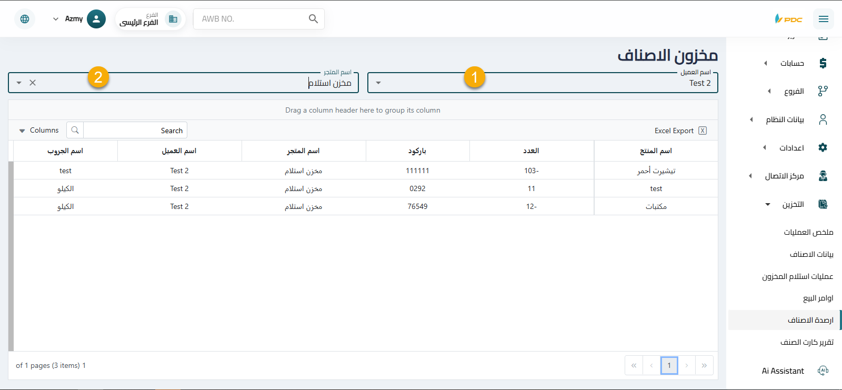Clear the اسم المتجر field with X
This screenshot has width=842, height=390.
coord(33,83)
